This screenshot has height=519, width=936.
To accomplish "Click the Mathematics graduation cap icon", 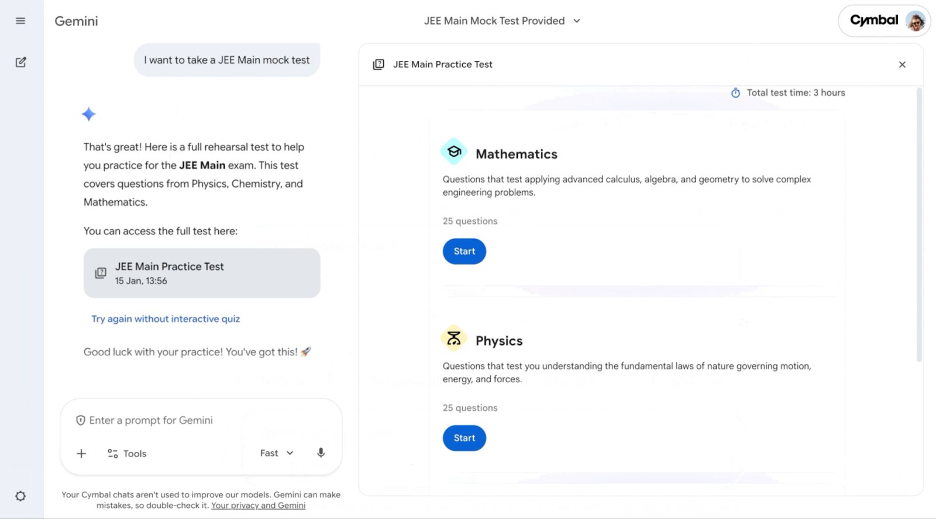I will click(454, 152).
